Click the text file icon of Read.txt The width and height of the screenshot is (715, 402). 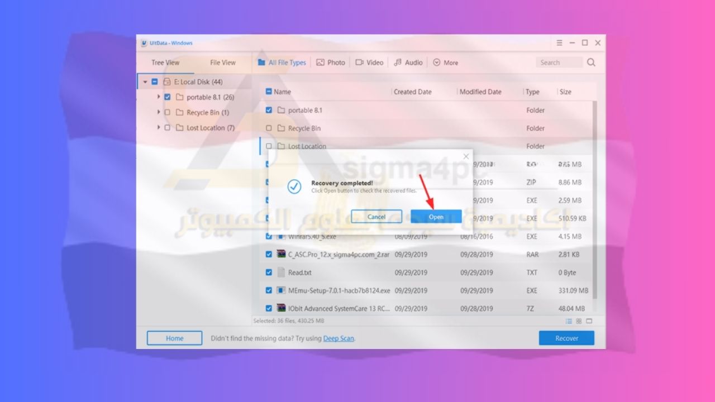[281, 272]
